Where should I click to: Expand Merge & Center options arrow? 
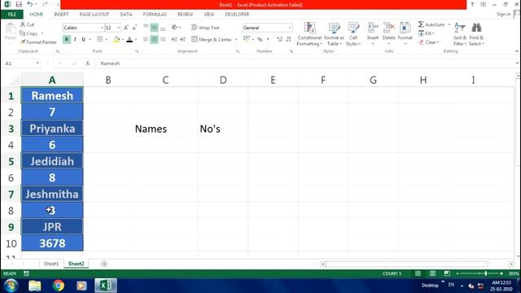[x=236, y=40]
